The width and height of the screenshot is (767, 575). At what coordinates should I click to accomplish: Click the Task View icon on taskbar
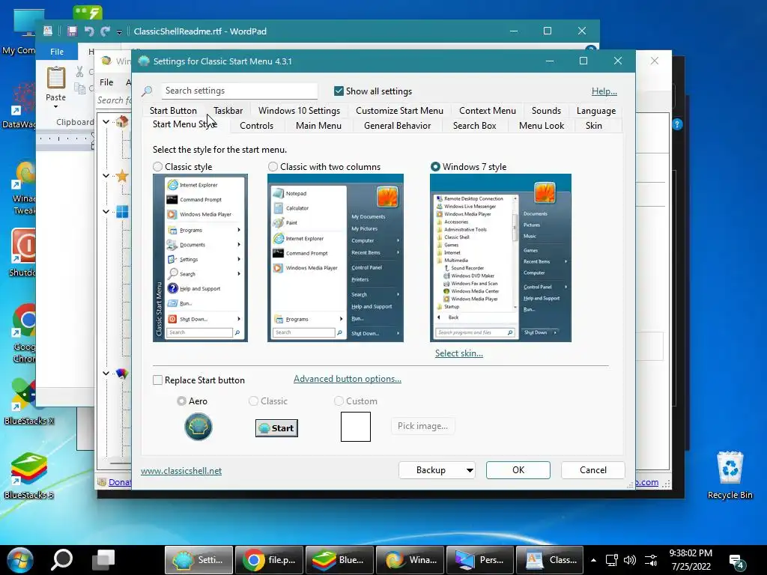point(103,560)
